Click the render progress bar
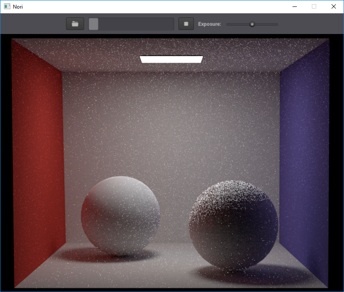 click(x=131, y=24)
